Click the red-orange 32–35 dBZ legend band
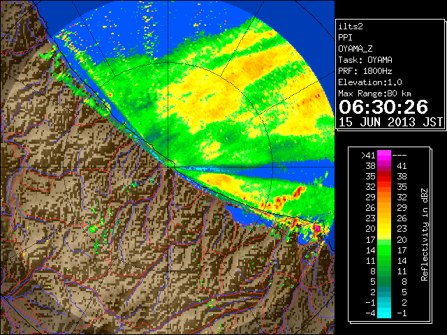Screen dimensions: 447x335 (x=384, y=187)
